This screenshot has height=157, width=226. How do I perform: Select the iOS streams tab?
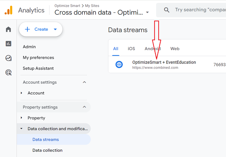(131, 49)
